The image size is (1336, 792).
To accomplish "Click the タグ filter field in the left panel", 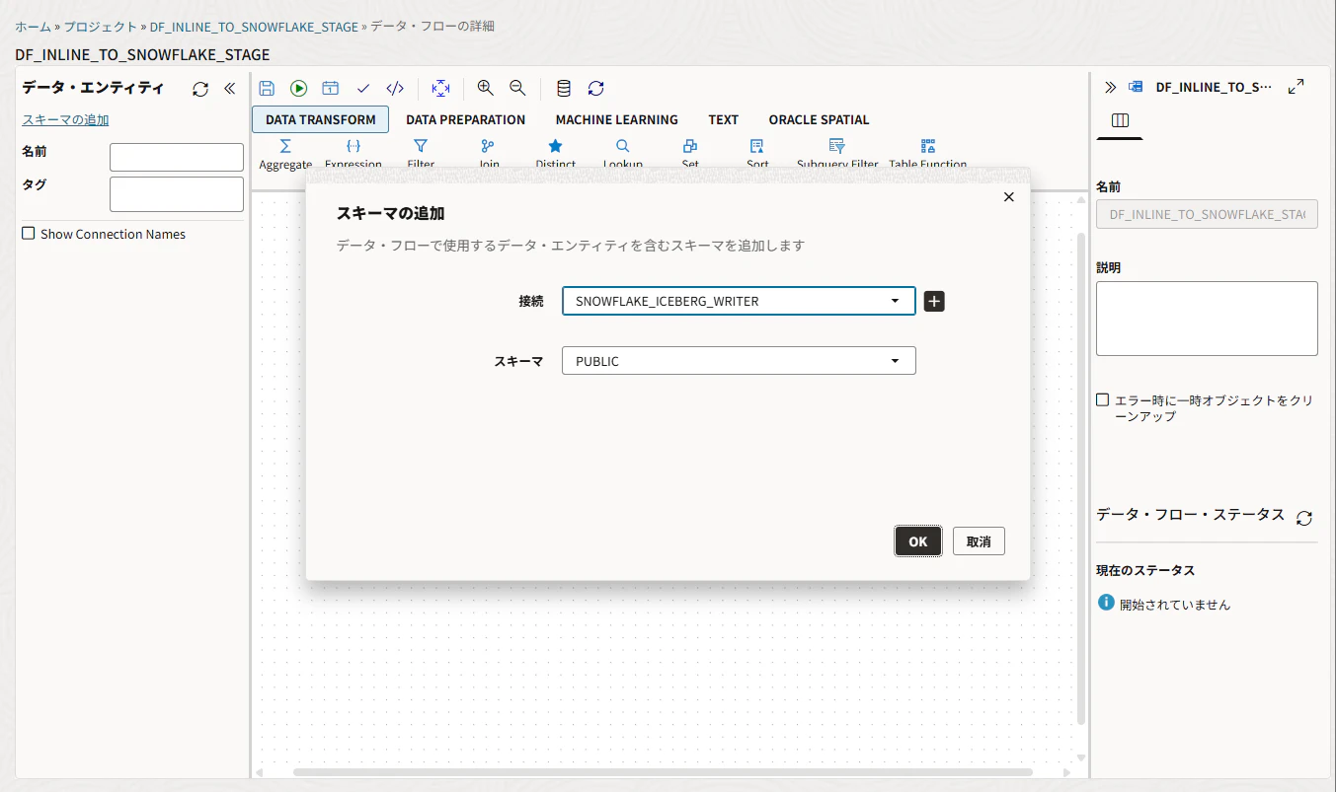I will point(177,193).
